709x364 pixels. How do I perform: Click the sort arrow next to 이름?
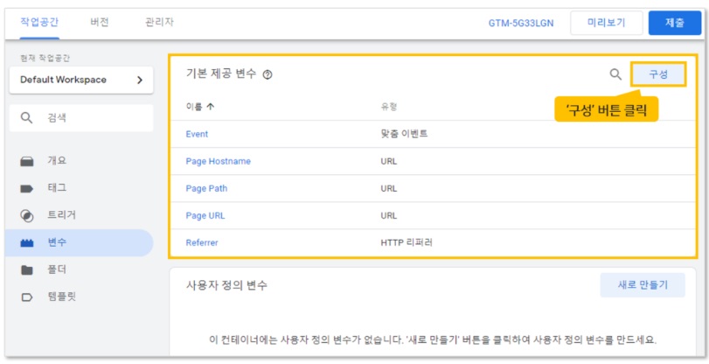point(211,107)
